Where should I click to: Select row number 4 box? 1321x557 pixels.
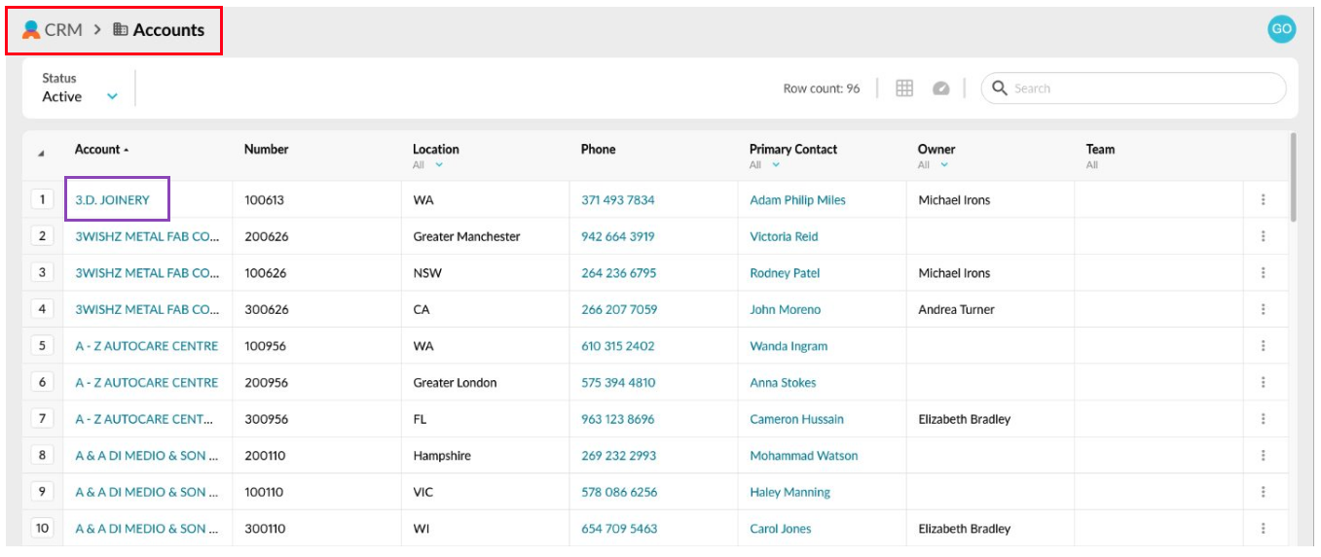[42, 309]
